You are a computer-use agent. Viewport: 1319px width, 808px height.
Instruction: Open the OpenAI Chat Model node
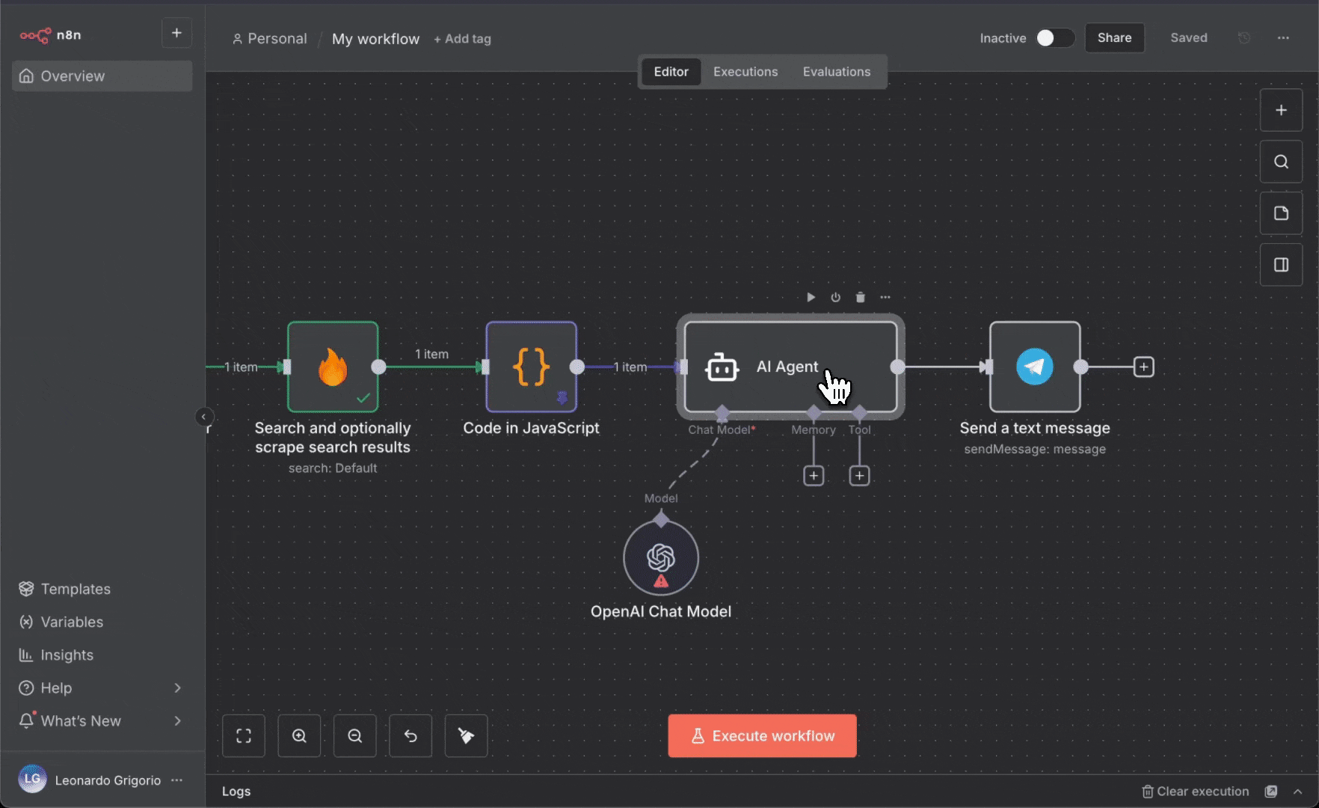click(x=660, y=557)
